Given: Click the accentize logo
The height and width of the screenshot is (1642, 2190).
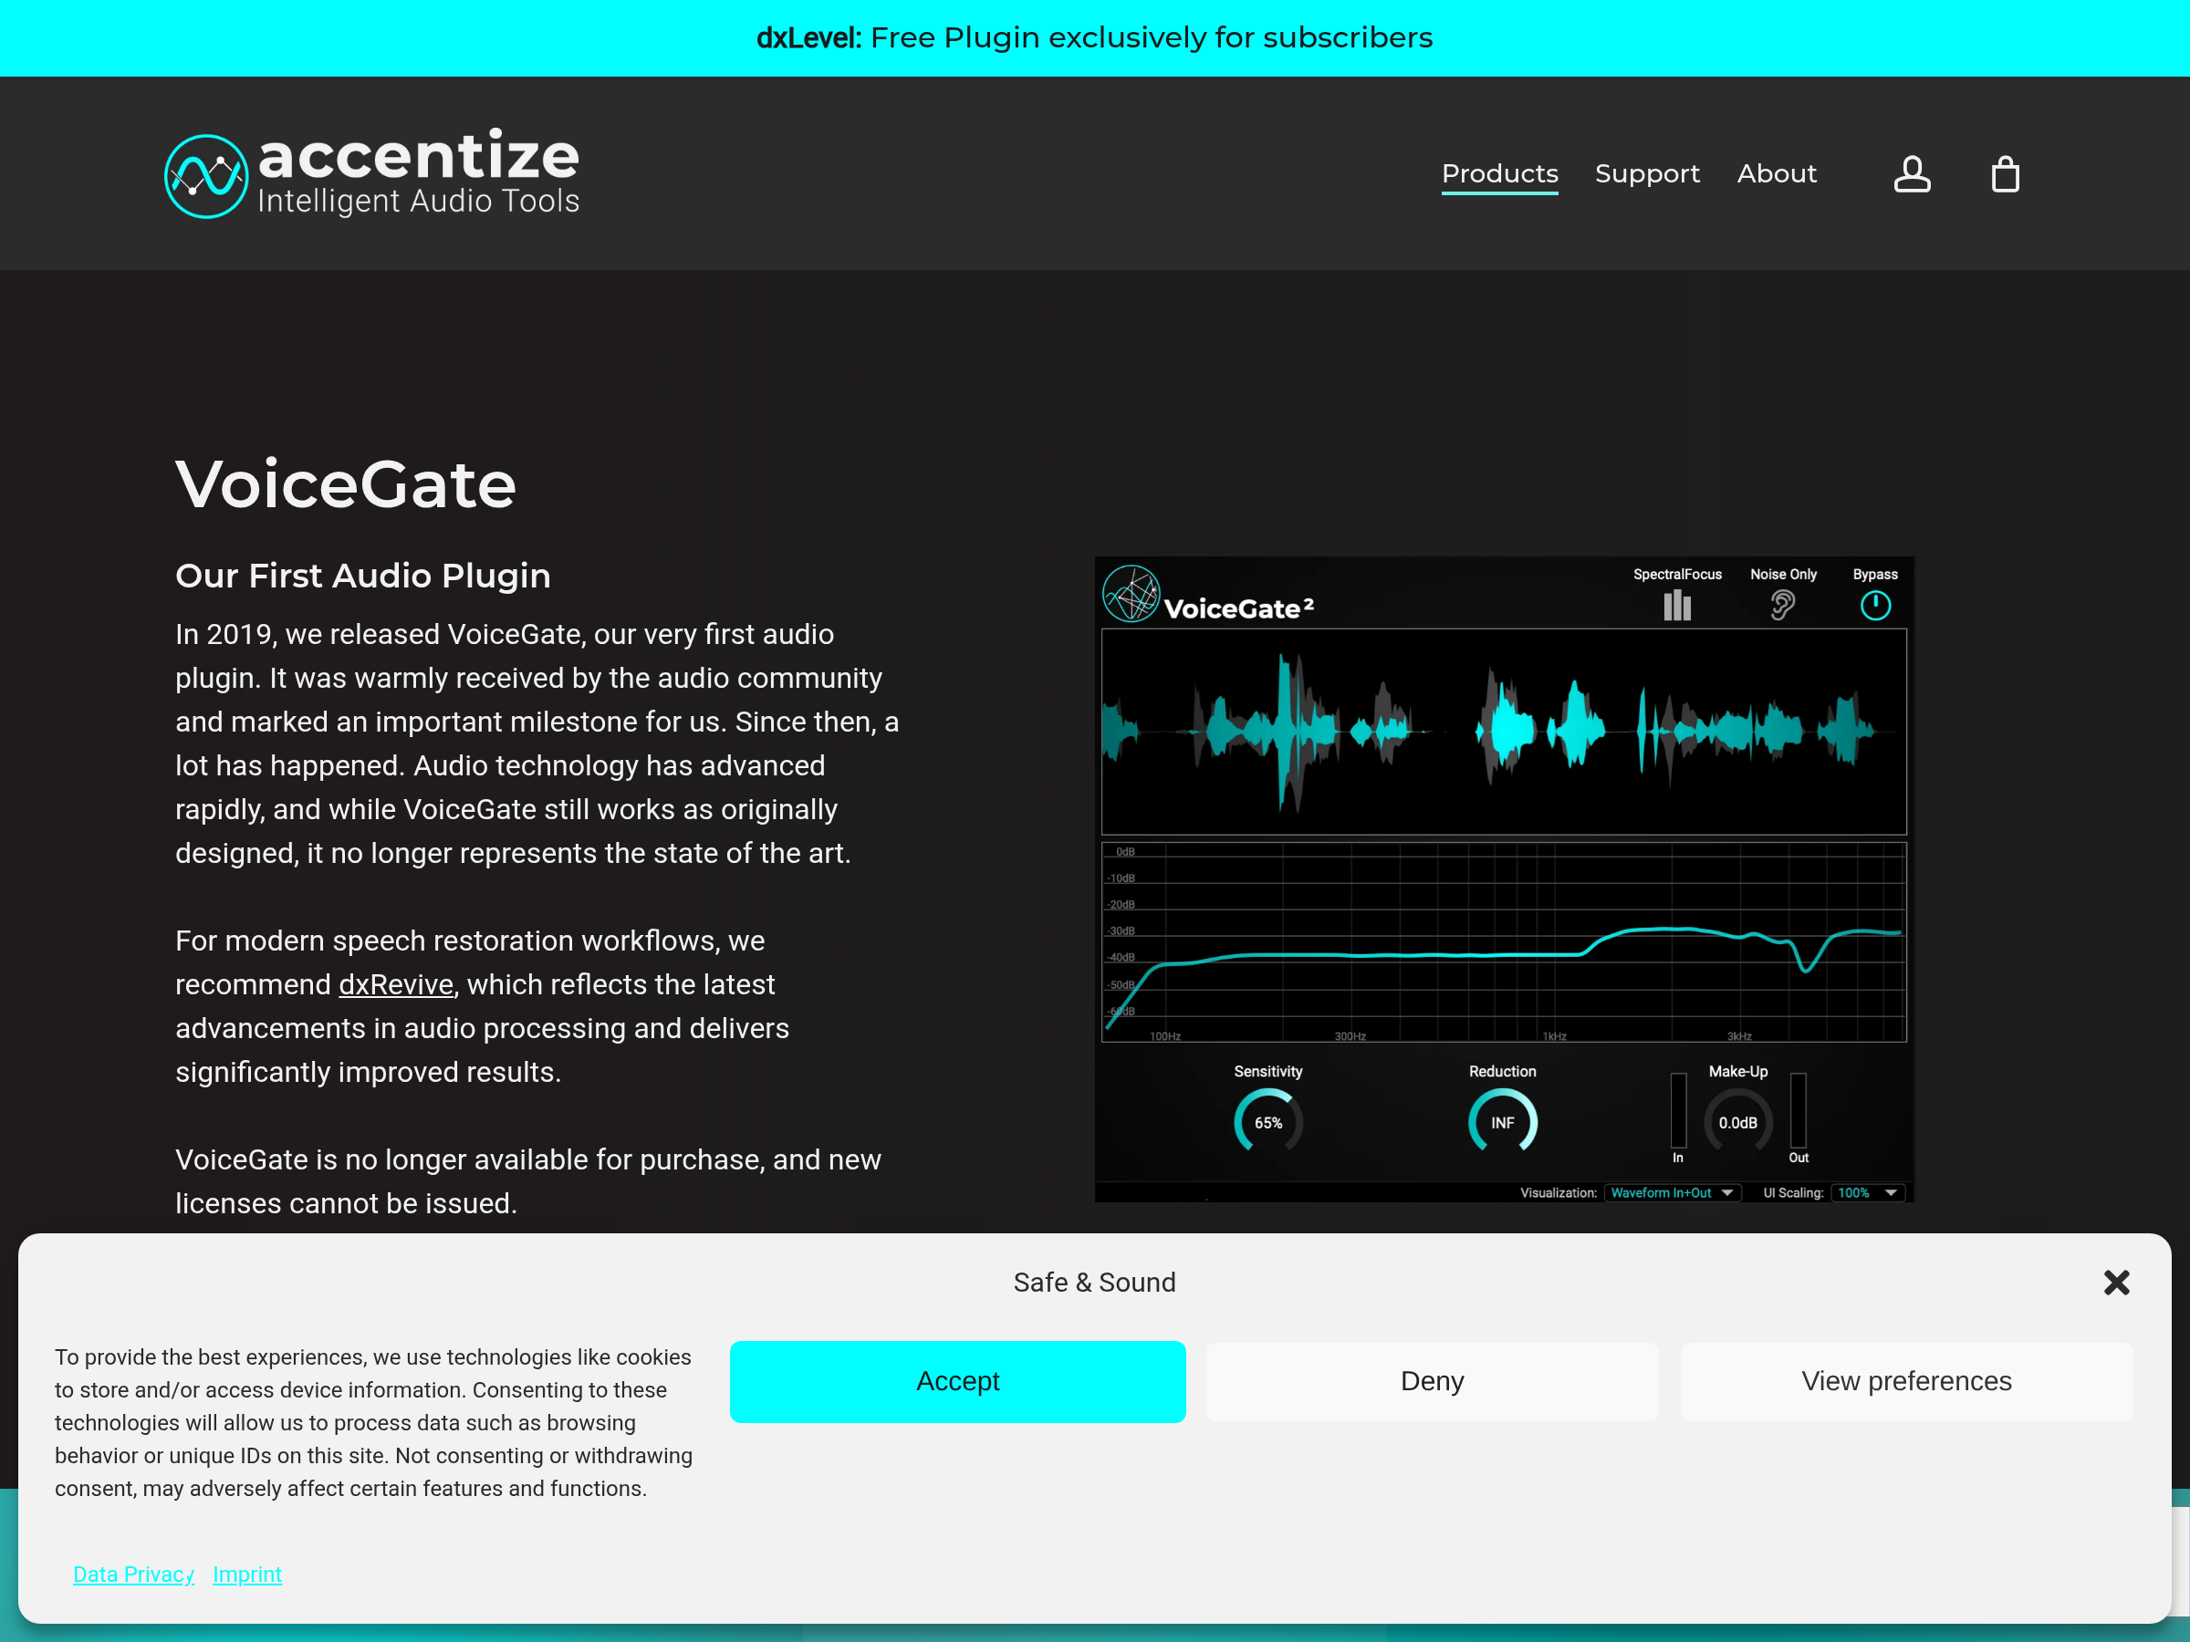Looking at the screenshot, I should 371,174.
